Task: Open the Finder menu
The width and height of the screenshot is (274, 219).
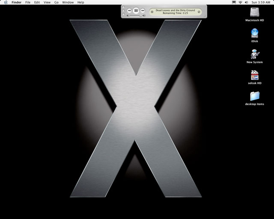Action: click(x=16, y=2)
